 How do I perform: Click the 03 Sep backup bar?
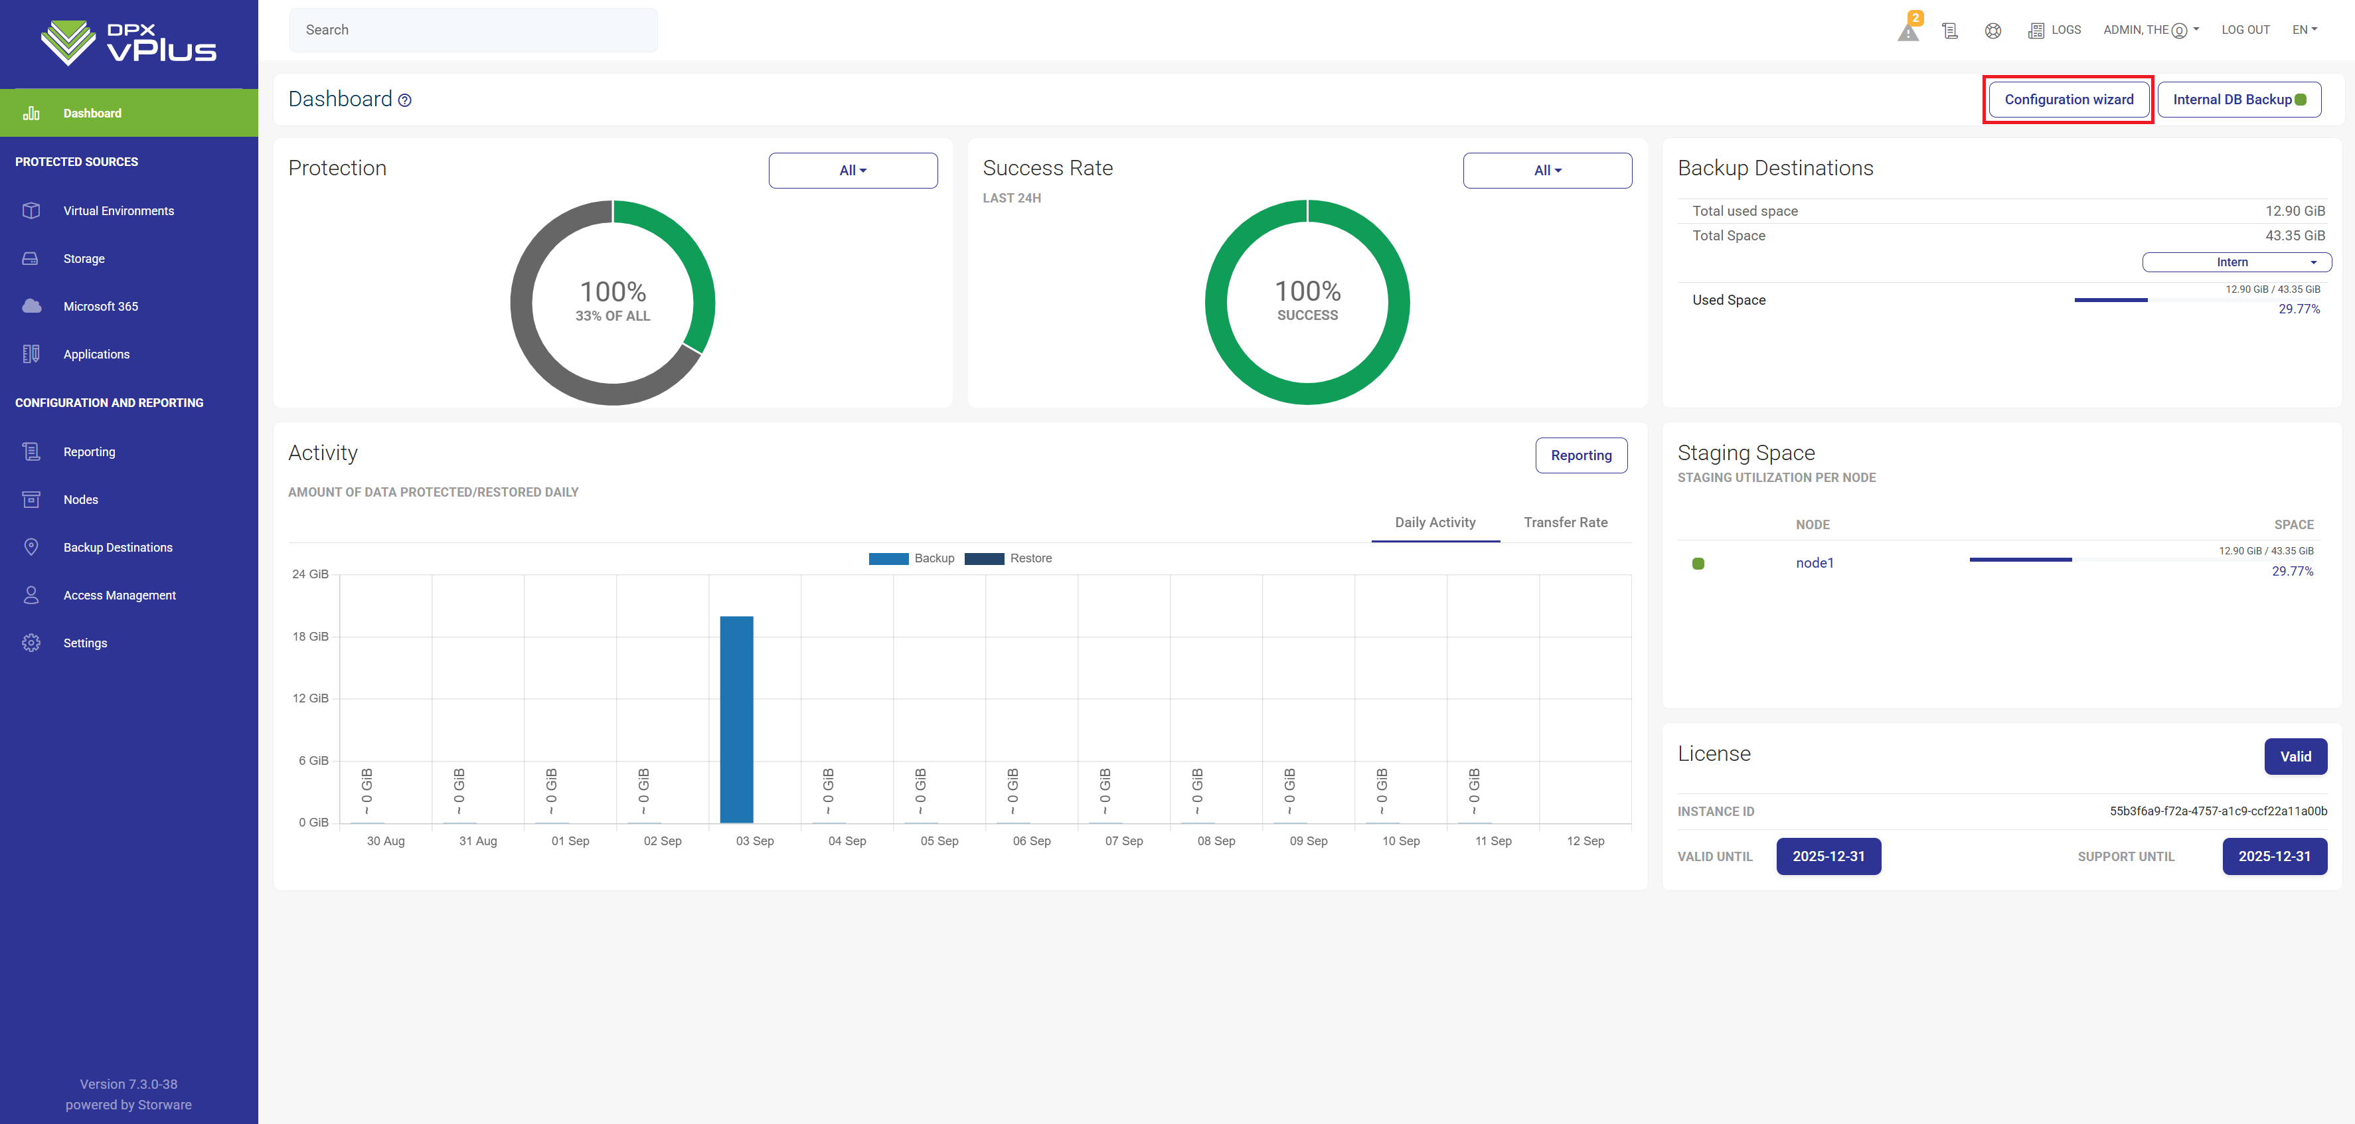point(736,719)
